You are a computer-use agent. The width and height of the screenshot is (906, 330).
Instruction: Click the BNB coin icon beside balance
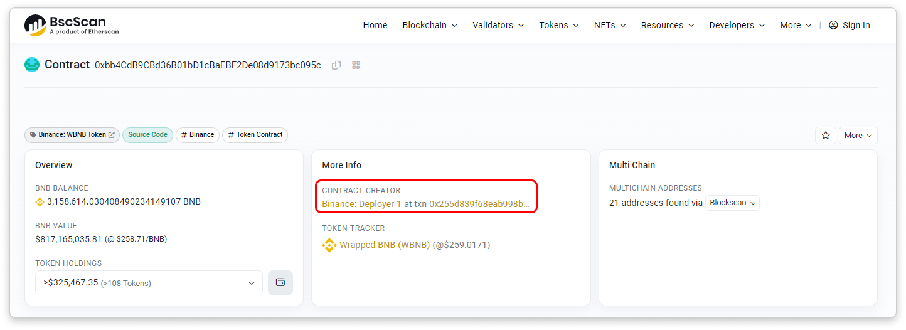(40, 202)
